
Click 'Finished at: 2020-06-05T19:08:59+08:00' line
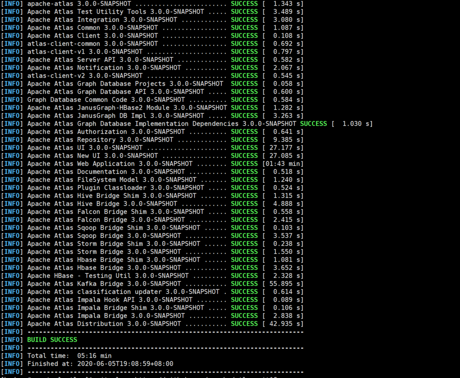pyautogui.click(x=100, y=364)
